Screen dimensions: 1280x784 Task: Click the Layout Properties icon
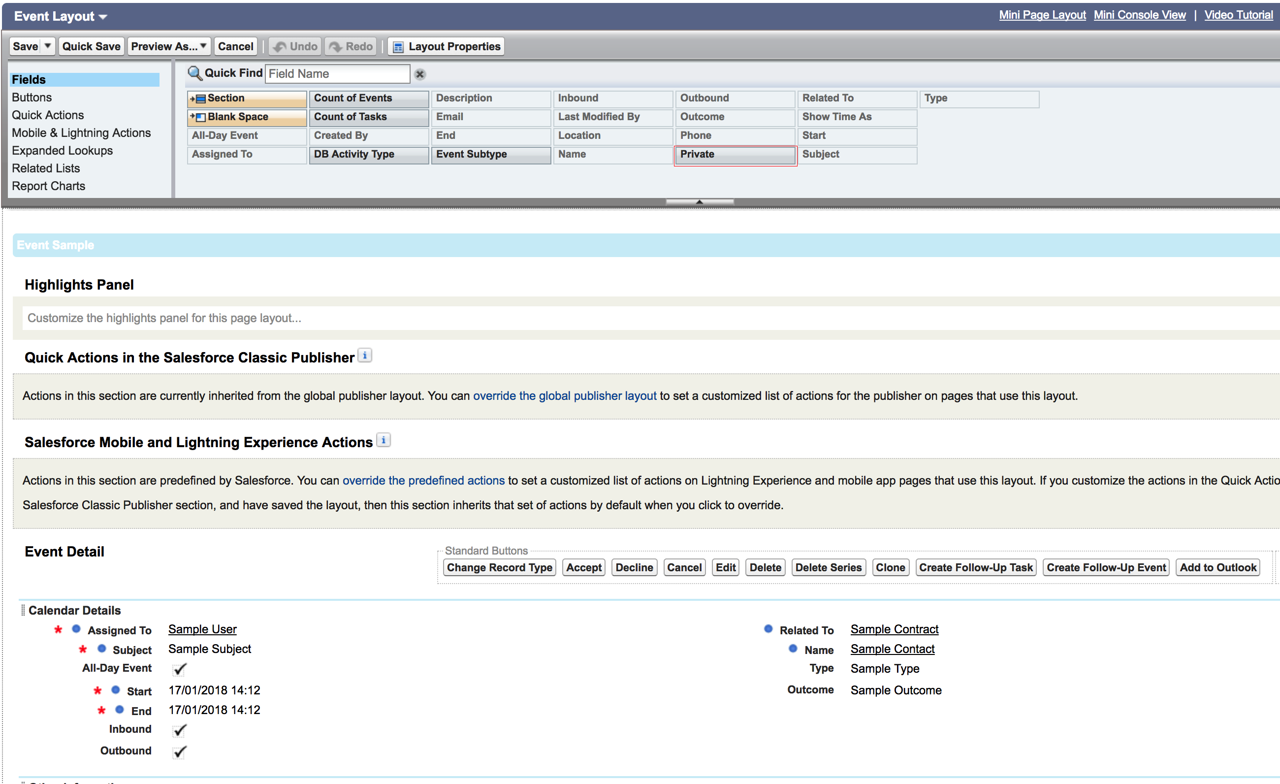(398, 47)
